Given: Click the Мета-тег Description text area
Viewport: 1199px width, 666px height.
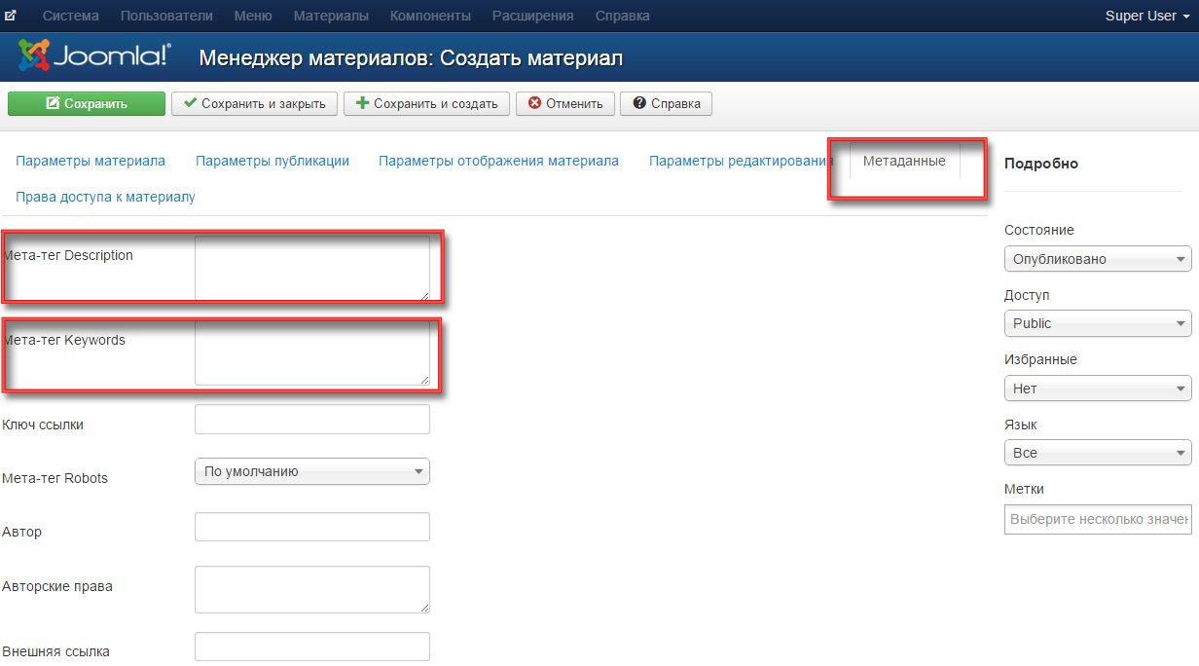Looking at the screenshot, I should pos(311,268).
